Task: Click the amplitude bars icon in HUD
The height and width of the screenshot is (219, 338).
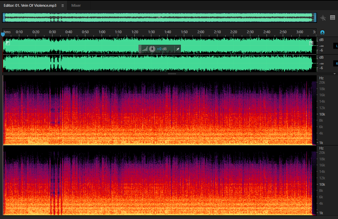Action: (145, 49)
